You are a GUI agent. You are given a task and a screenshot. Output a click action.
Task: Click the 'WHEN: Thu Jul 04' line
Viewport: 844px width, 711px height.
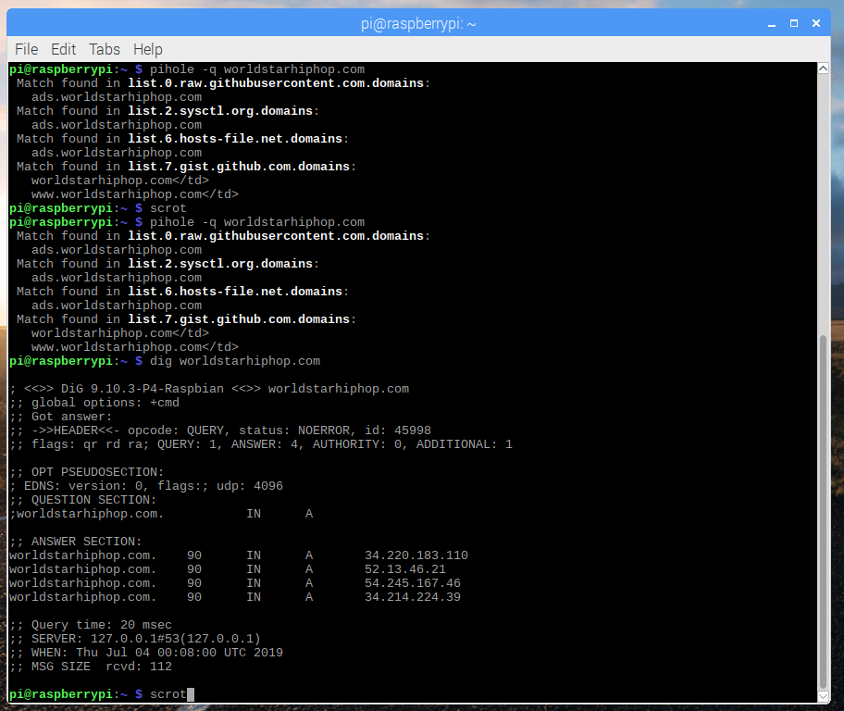point(146,653)
